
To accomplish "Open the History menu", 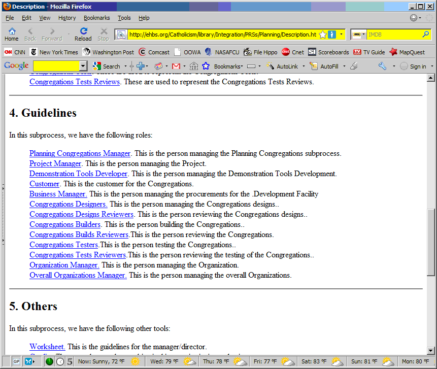I will [67, 18].
